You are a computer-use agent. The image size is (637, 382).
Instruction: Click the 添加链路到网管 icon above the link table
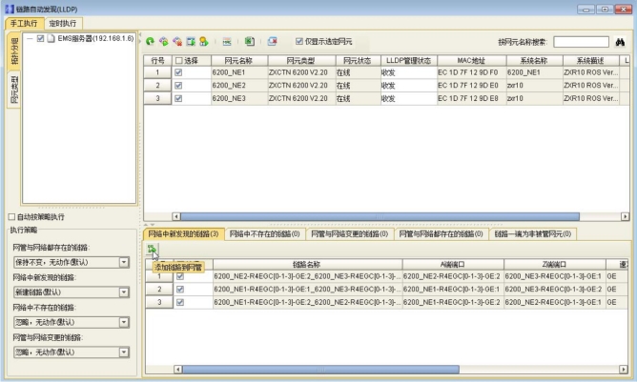pos(152,250)
